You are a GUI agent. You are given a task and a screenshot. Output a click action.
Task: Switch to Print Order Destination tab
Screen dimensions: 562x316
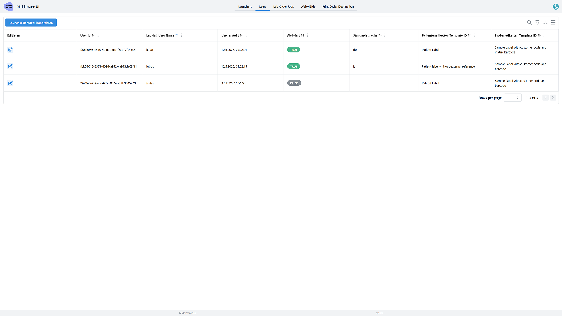[x=338, y=6]
